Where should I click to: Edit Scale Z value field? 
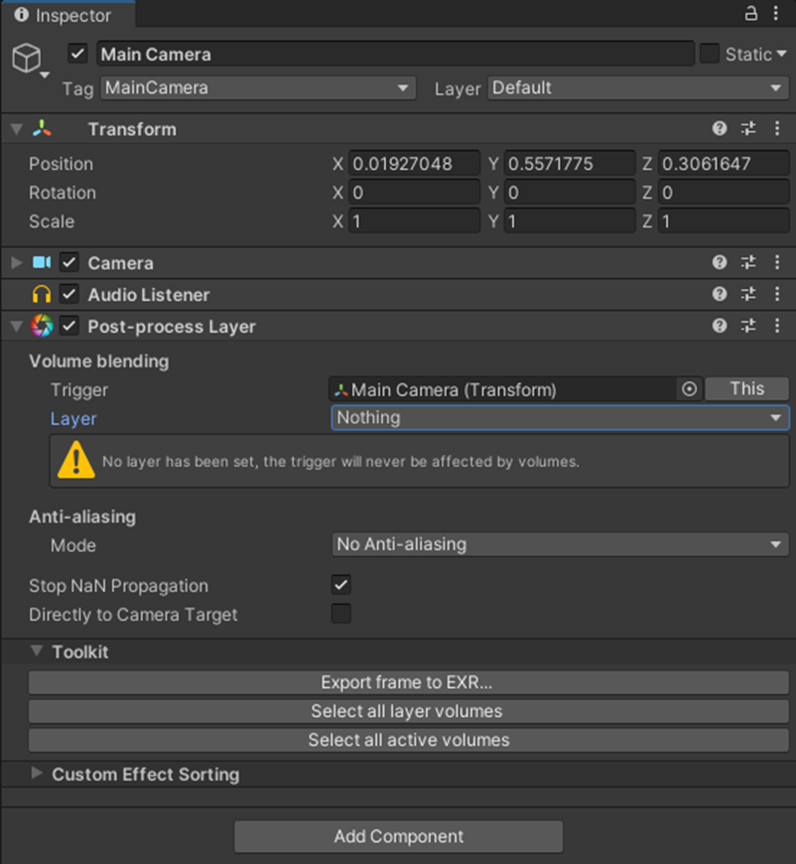tap(724, 221)
